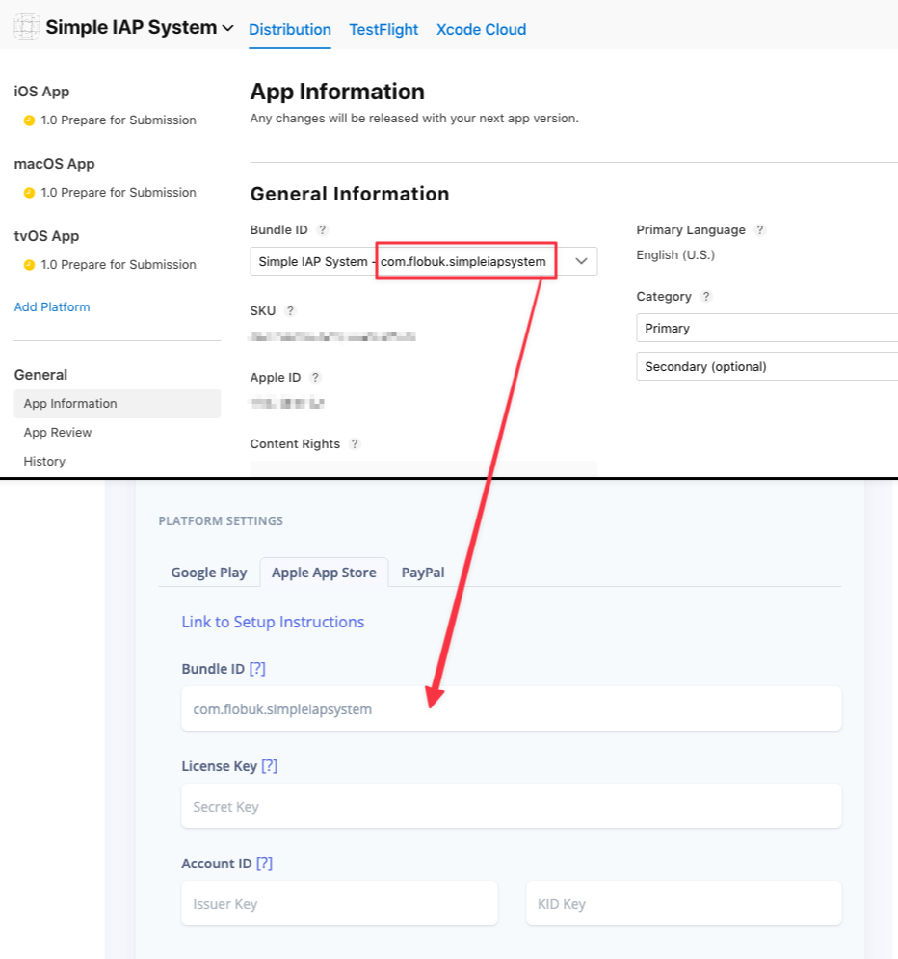Viewport: 898px width, 959px height.
Task: Open the Secondary (optional) category dropdown
Action: point(767,367)
